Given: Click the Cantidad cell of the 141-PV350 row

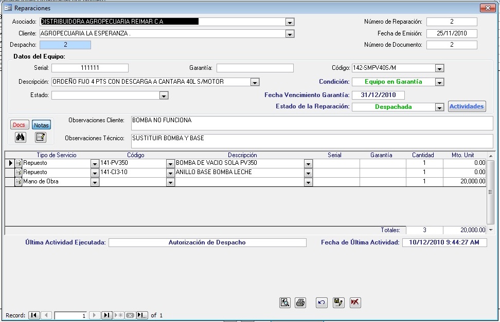Looking at the screenshot, I should [424, 163].
